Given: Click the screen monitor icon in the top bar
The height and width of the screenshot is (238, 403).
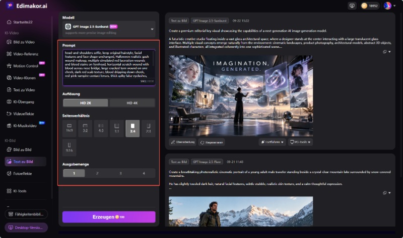Looking at the screenshot, I should [352, 6].
